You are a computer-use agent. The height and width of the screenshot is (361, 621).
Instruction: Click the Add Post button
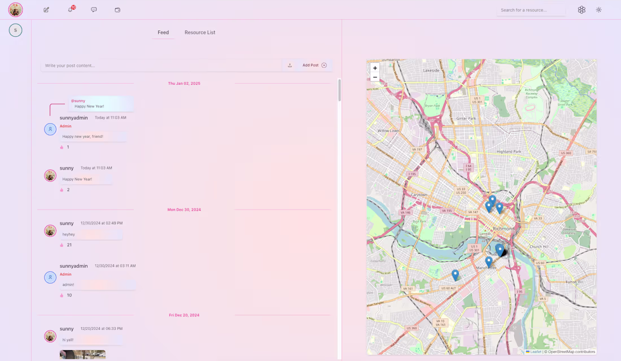click(314, 66)
